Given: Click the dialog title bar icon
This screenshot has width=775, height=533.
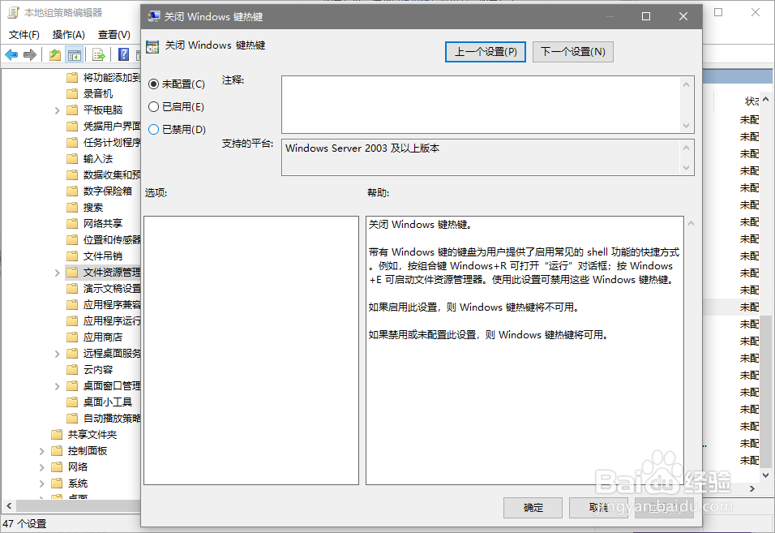Looking at the screenshot, I should point(154,16).
